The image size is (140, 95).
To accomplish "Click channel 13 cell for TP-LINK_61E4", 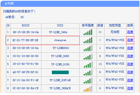I will click(x=100, y=64).
